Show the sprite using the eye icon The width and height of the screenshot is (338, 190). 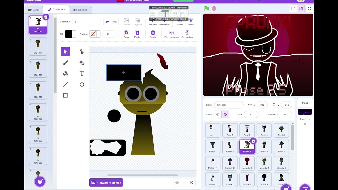(218, 115)
